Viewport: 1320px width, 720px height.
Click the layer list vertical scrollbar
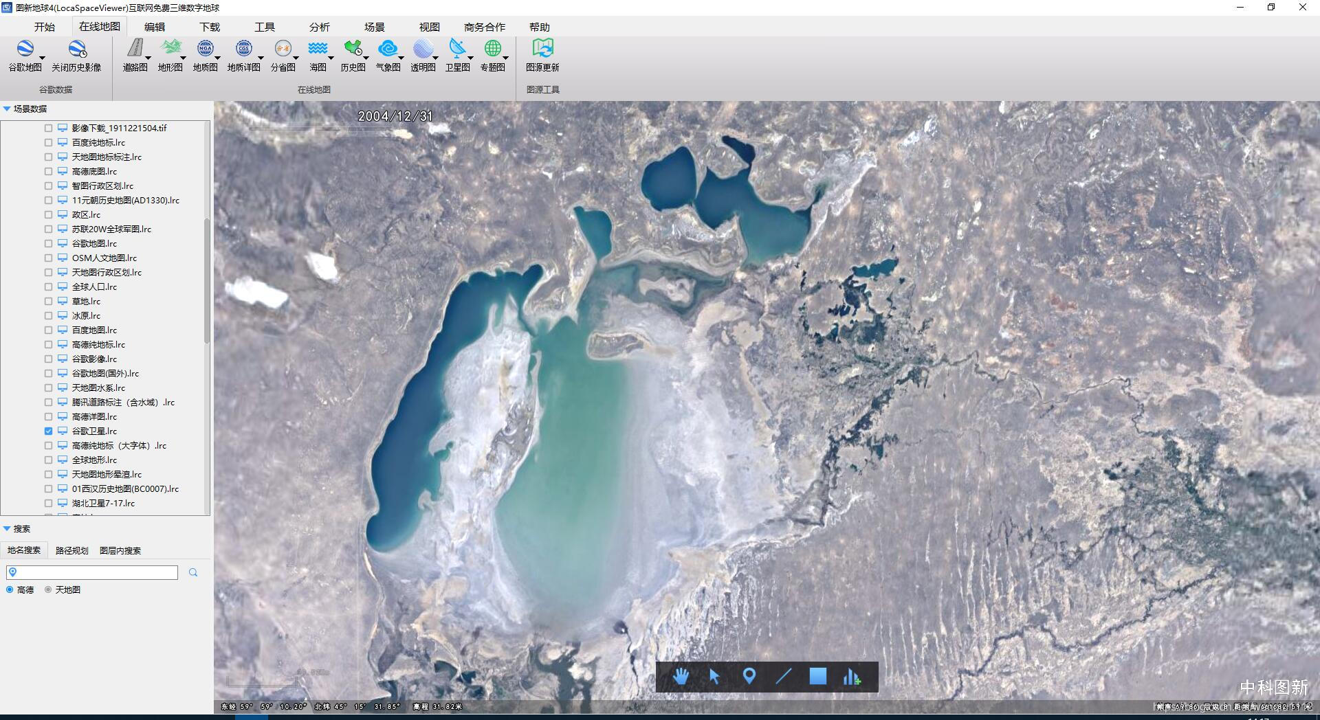click(x=207, y=281)
